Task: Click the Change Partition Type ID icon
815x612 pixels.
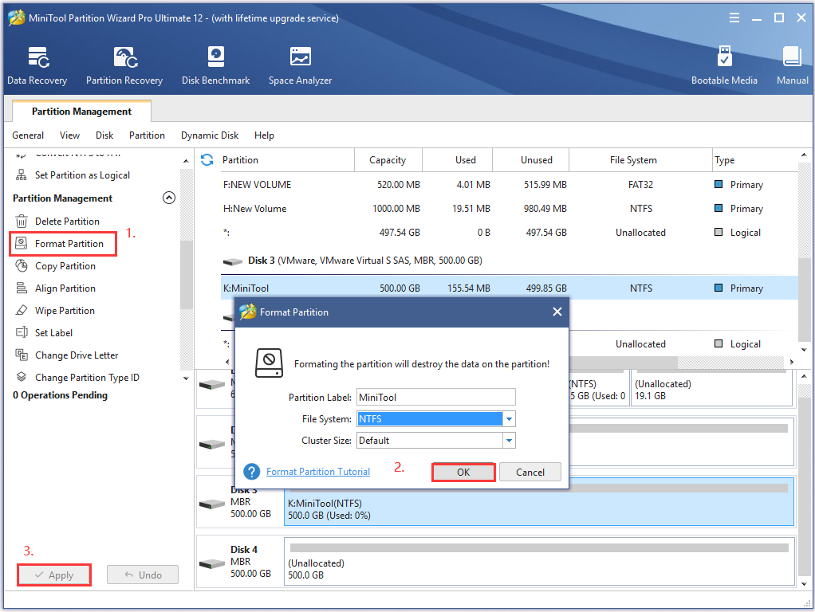Action: [22, 377]
